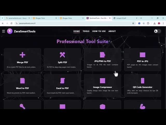Screen dimensions: 166x125
Task: Open the JPG/PNG to PDF title
Action: (102, 61)
